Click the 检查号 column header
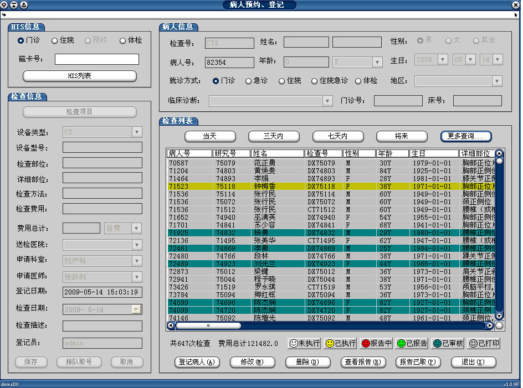523x388 pixels. [x=324, y=153]
